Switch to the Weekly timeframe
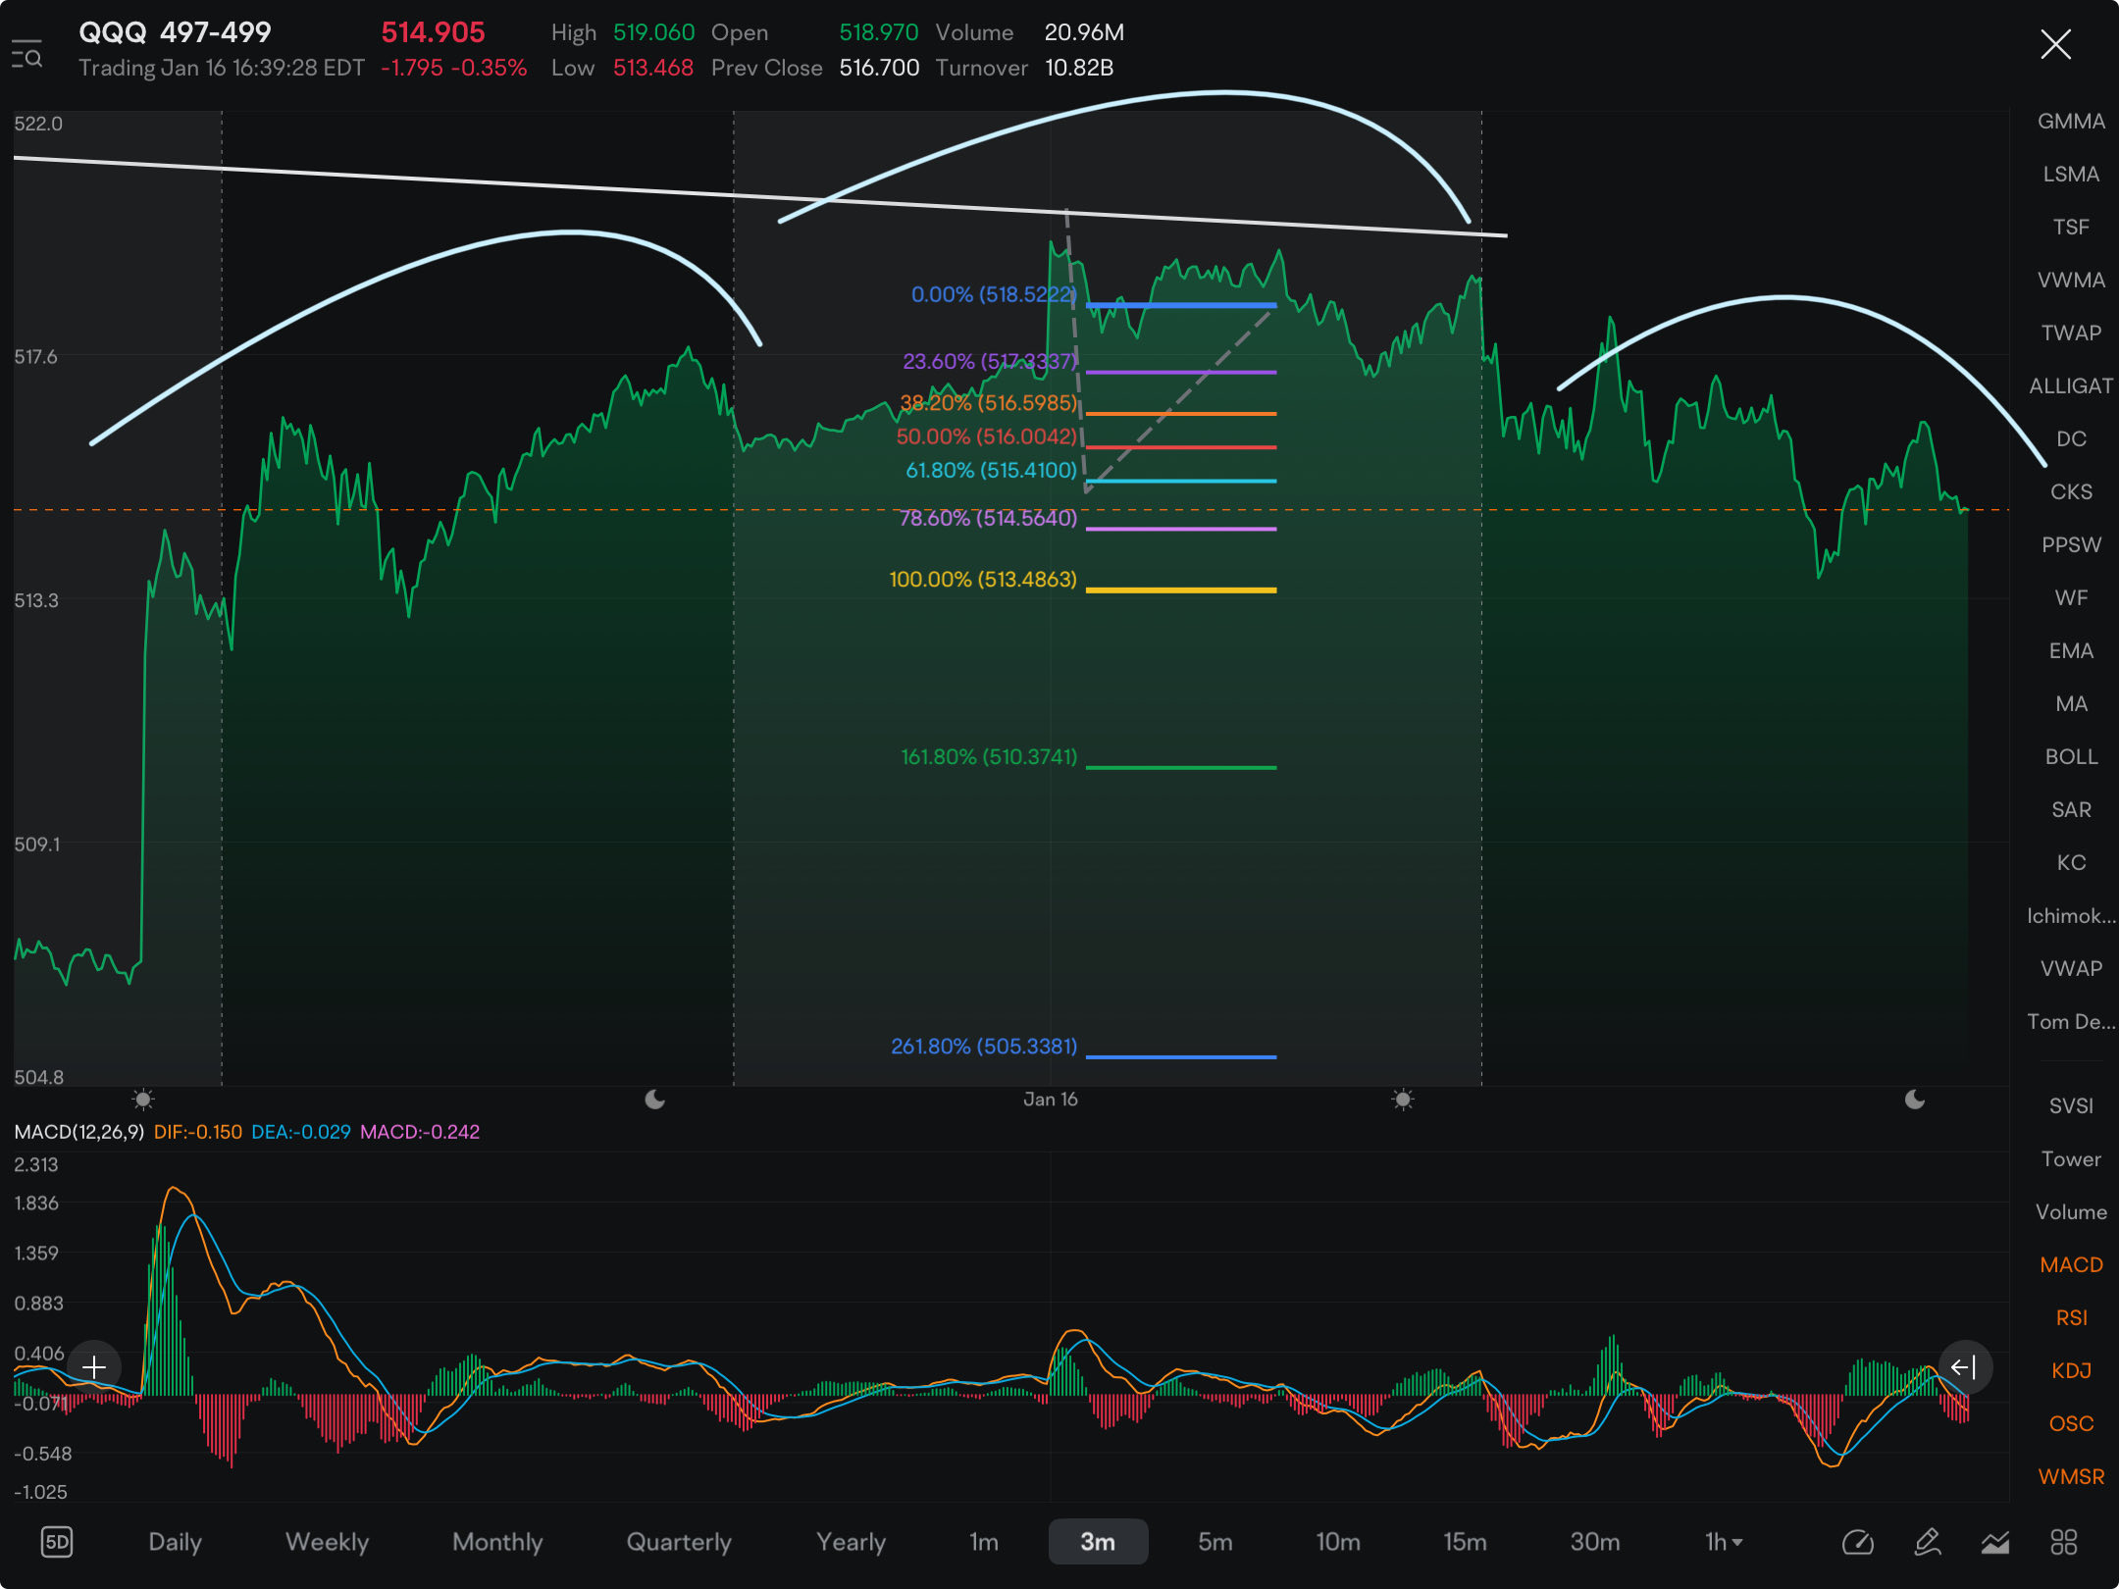This screenshot has height=1589, width=2119. (x=327, y=1542)
